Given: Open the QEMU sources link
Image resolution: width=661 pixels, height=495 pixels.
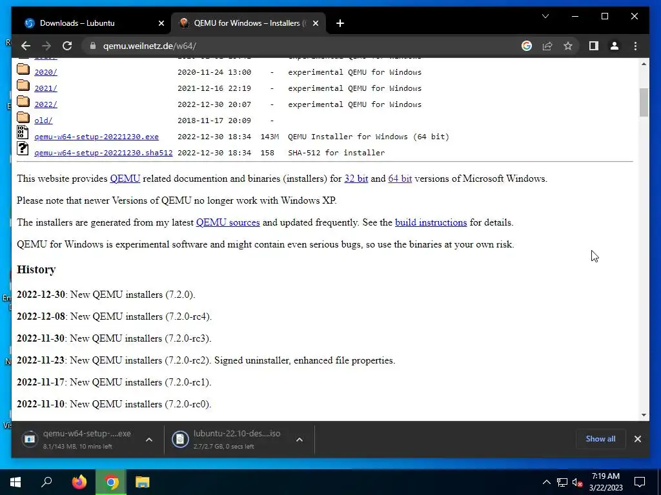Looking at the screenshot, I should coord(228,222).
